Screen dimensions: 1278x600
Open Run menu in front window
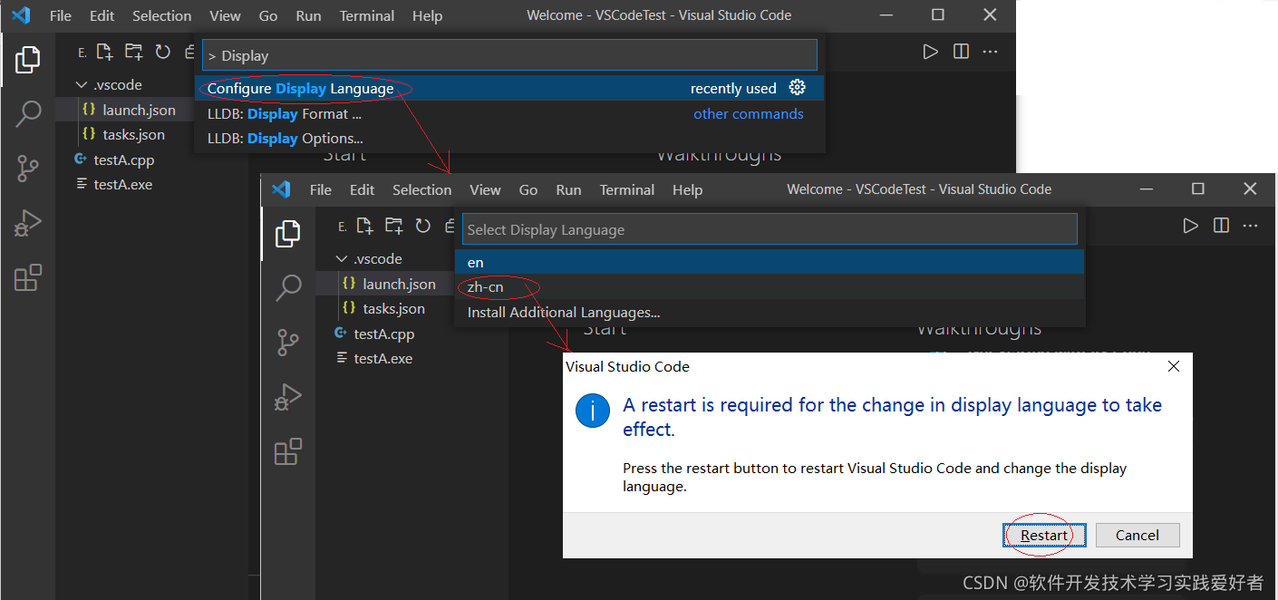(x=568, y=189)
